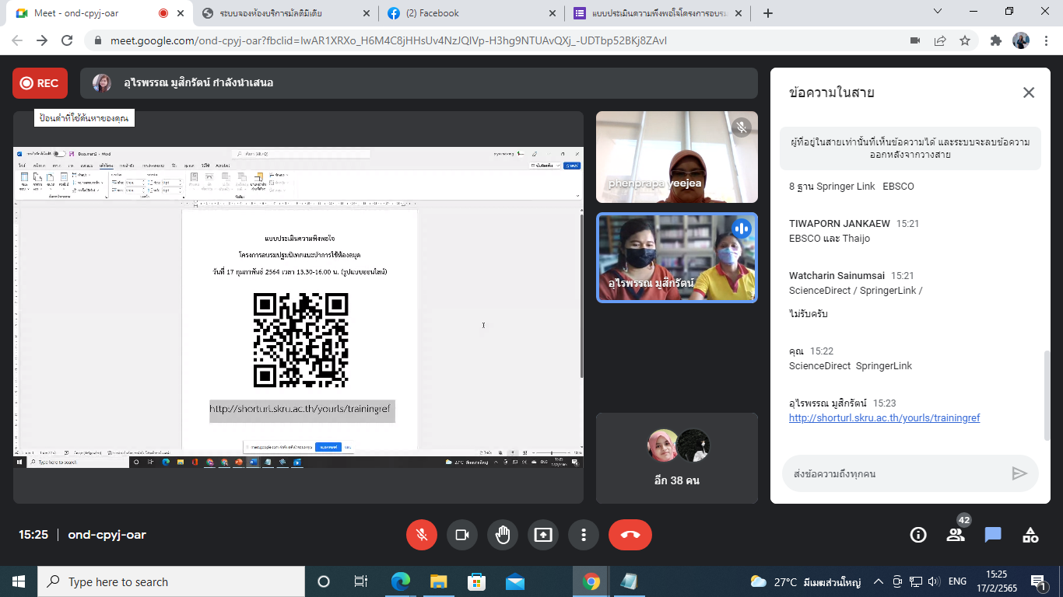The height and width of the screenshot is (597, 1063).
Task: Open meeting details info icon
Action: [918, 535]
